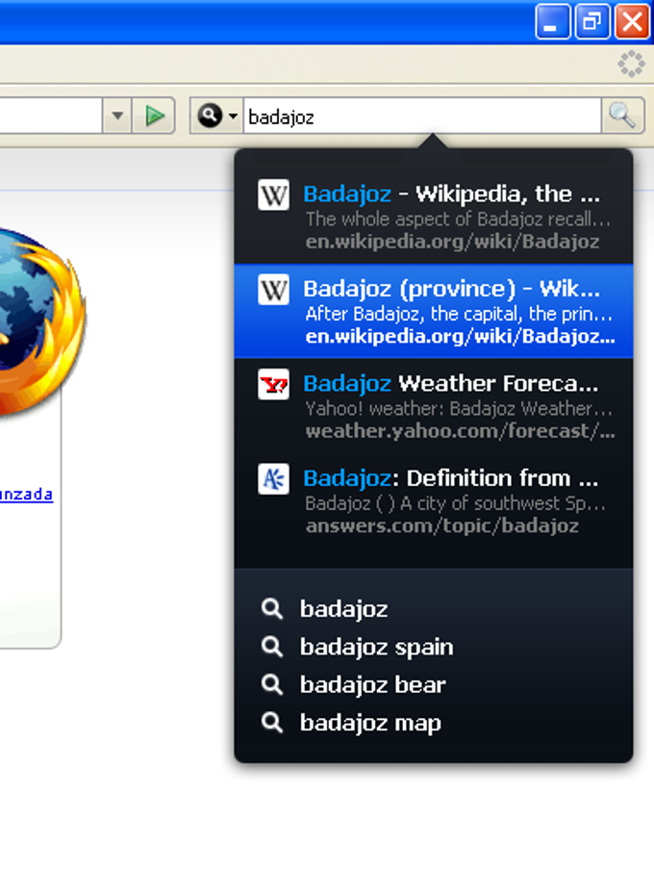Screen dimensions: 654x870
Task: Open the URL bar history dropdown arrow
Action: pyautogui.click(x=117, y=115)
